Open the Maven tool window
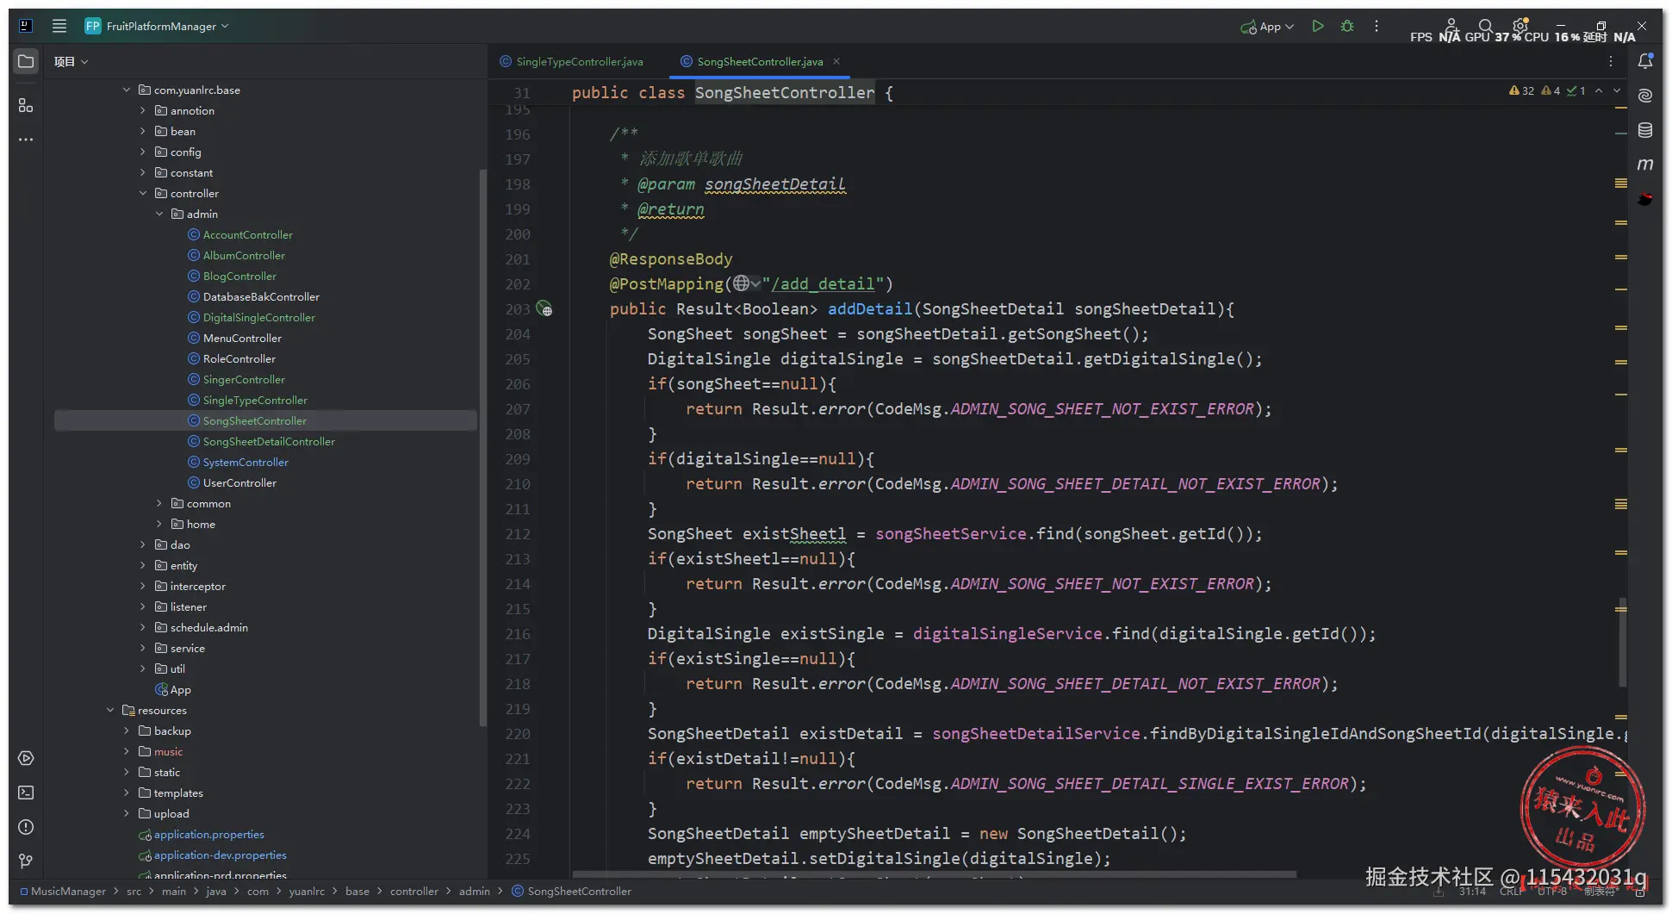The height and width of the screenshot is (914, 1672). [1645, 164]
